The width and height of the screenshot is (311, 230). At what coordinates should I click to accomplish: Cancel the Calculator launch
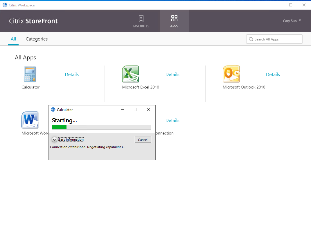point(143,139)
